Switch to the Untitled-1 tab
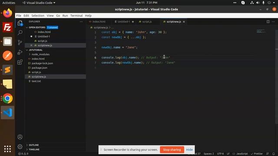Image resolution: width=278 pixels, height=156 pixels. coord(123,22)
